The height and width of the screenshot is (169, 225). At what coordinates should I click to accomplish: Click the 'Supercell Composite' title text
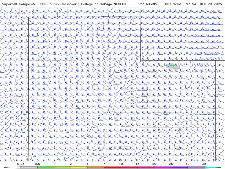tap(19, 4)
